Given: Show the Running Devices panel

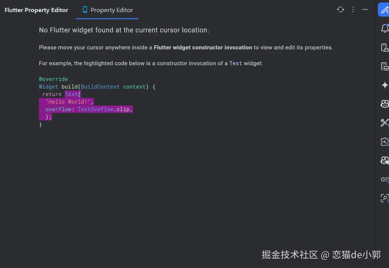Looking at the screenshot, I should [384, 67].
